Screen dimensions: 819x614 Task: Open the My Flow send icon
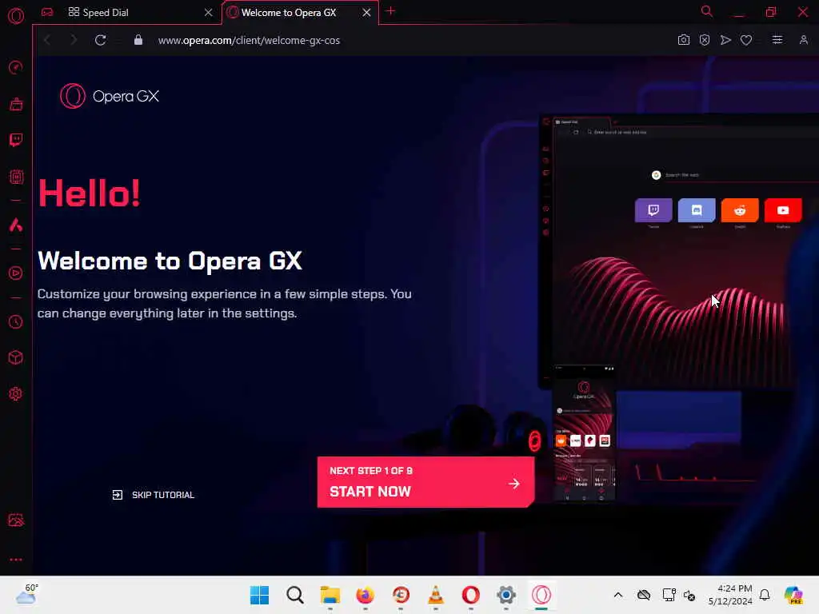[x=725, y=40]
